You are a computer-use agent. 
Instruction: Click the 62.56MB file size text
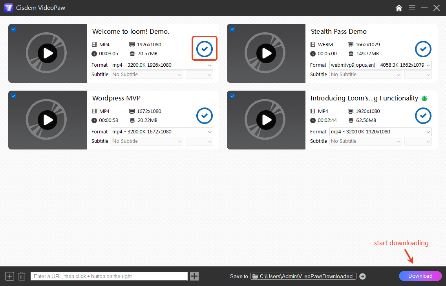pyautogui.click(x=366, y=120)
